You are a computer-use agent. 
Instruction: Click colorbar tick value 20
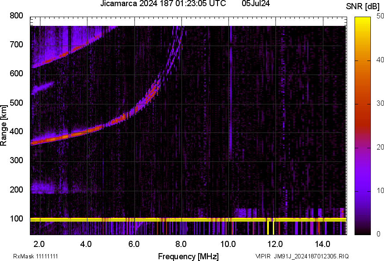tap(380, 147)
